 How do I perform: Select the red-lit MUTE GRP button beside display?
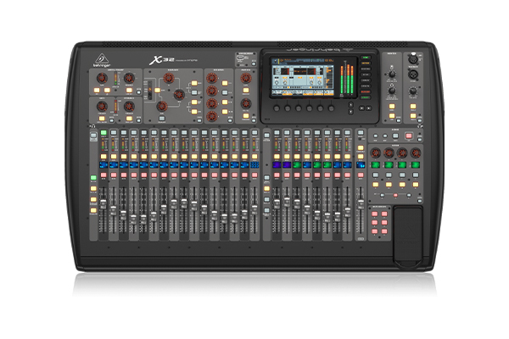[x=366, y=92]
